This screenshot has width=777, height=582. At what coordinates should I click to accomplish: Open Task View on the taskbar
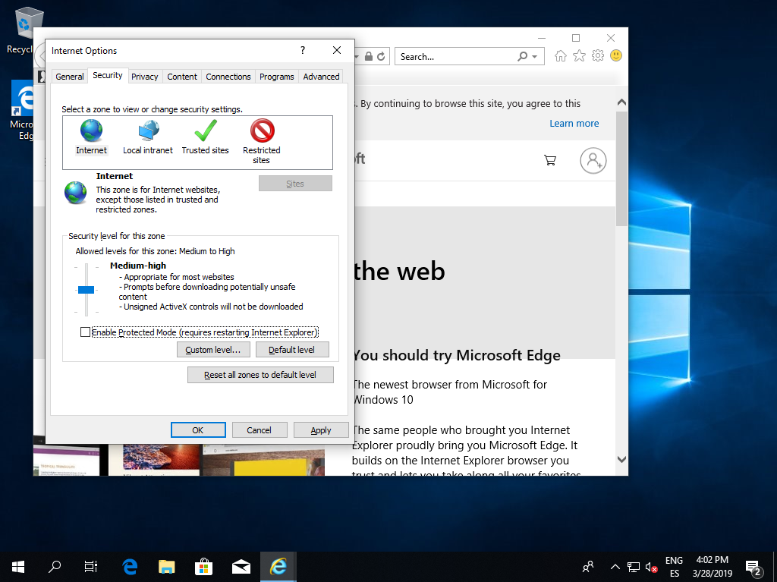click(x=91, y=567)
